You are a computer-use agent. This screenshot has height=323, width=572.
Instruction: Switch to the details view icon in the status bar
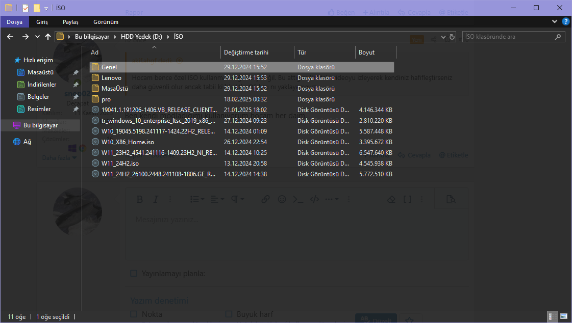553,316
